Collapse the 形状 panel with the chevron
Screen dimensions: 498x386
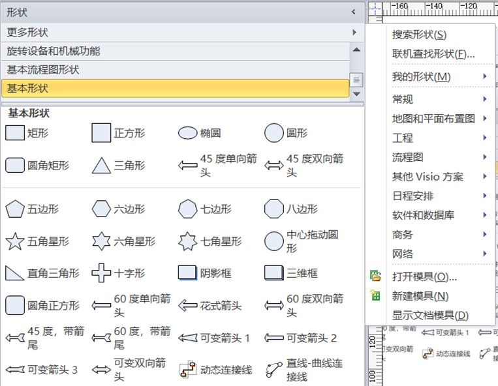tap(353, 12)
